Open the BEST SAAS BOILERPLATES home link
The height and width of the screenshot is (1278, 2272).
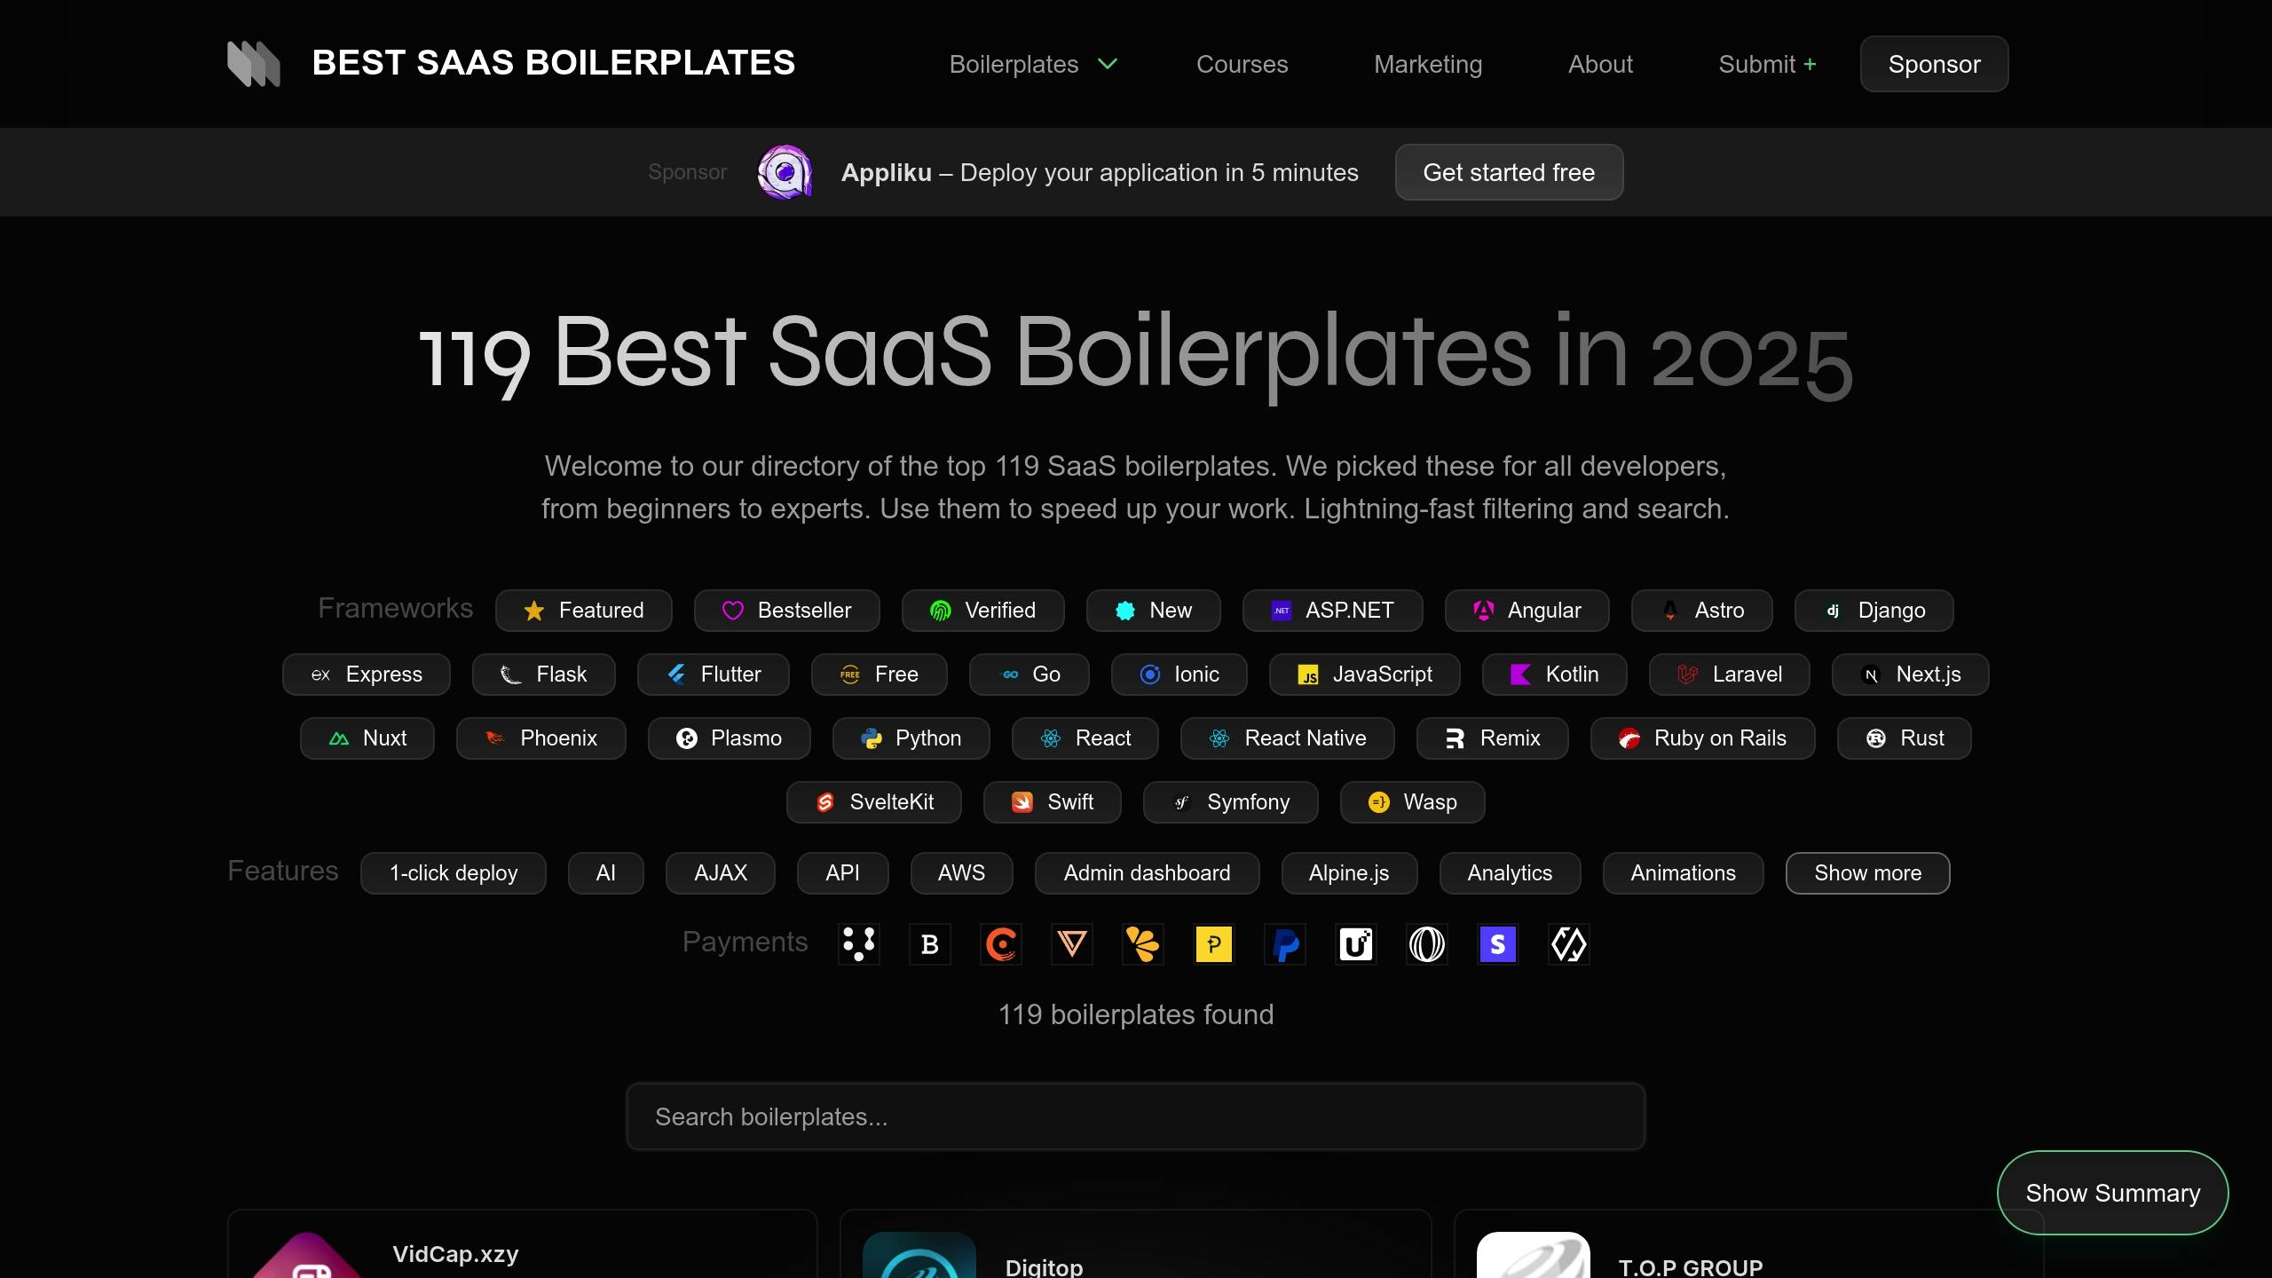553,63
